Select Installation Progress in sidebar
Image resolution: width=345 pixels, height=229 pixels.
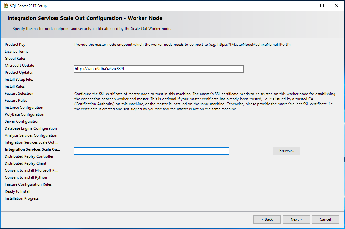(22, 198)
